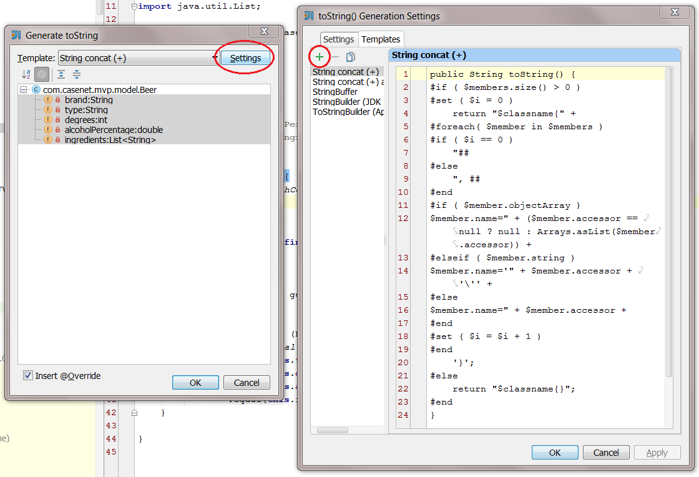Select the StringBuilder (JDK template

[x=347, y=102]
